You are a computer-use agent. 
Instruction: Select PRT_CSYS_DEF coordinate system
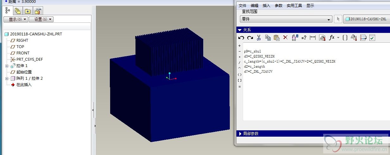tap(27, 59)
